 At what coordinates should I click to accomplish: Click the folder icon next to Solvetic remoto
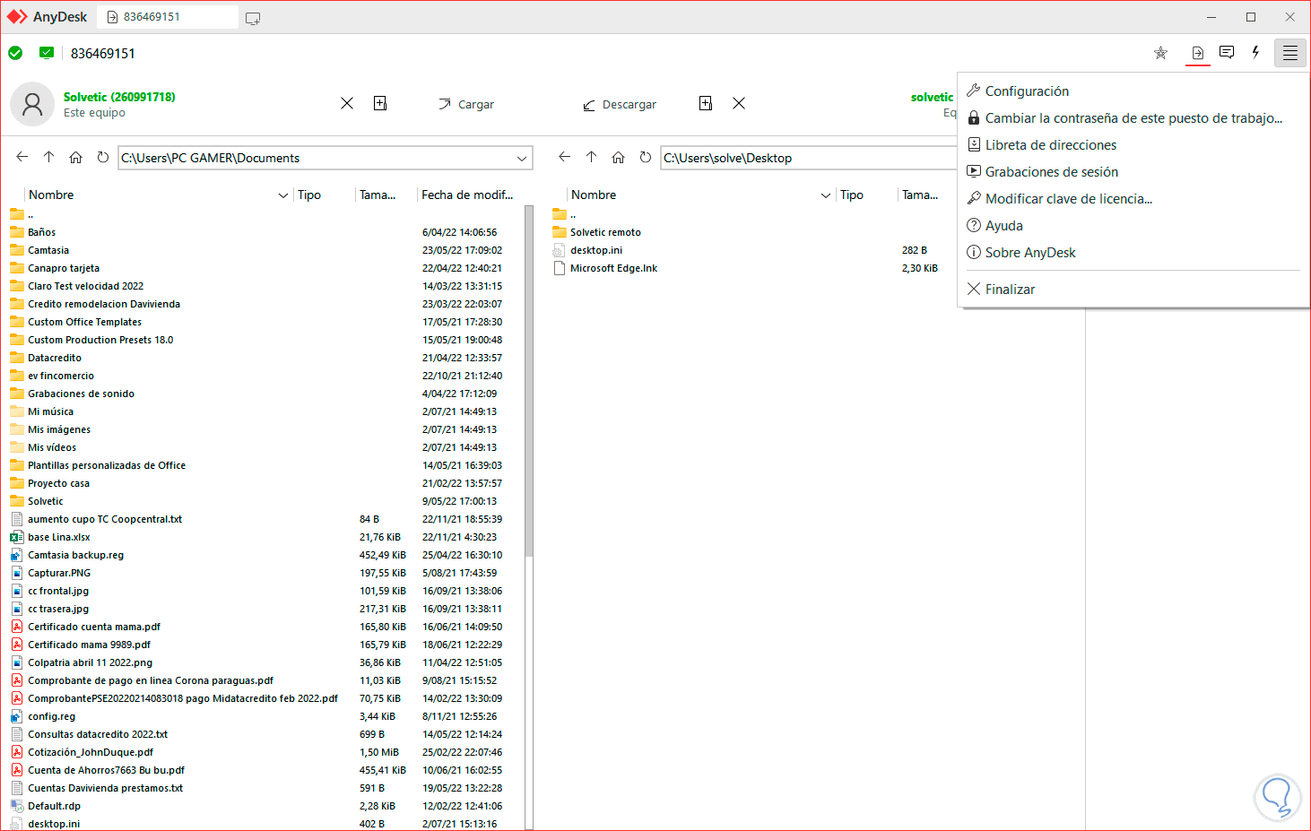coord(560,232)
